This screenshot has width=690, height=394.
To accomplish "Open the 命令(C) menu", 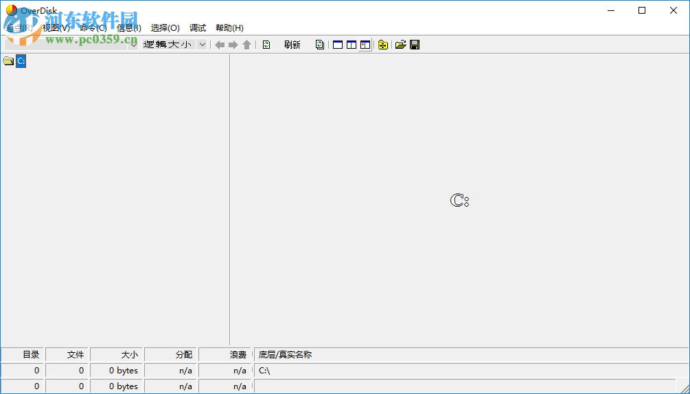I will (x=94, y=27).
